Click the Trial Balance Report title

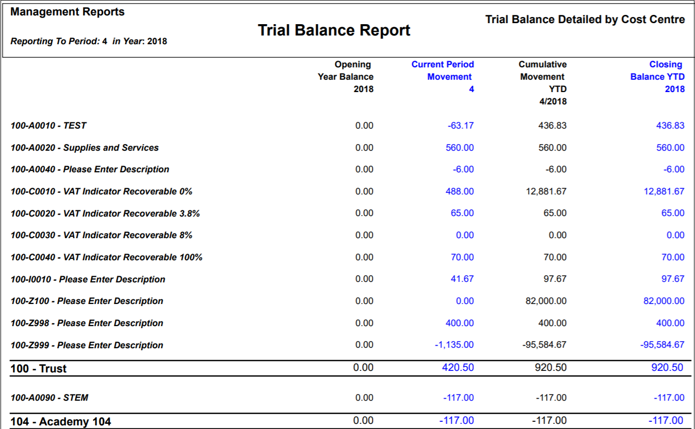tap(334, 30)
